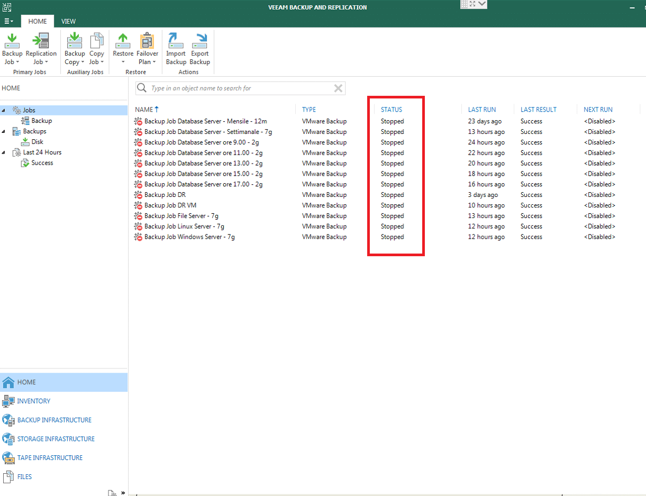
Task: Open the Restore ribbon button
Action: (x=123, y=49)
